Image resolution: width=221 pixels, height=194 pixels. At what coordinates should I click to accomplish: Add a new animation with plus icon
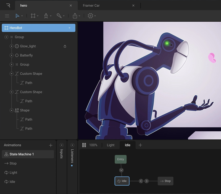pyautogui.click(x=51, y=145)
